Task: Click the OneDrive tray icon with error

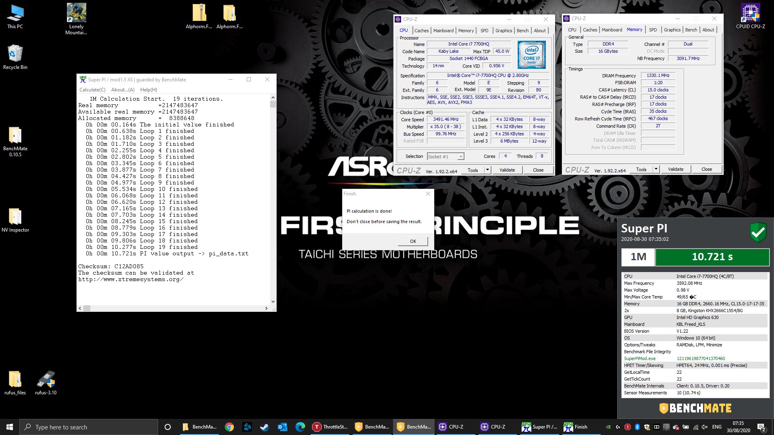Action: (x=676, y=427)
